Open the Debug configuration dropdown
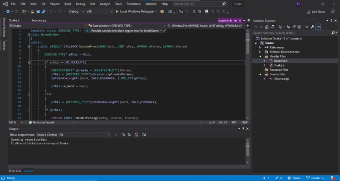The width and height of the screenshot is (340, 181). [x=76, y=11]
